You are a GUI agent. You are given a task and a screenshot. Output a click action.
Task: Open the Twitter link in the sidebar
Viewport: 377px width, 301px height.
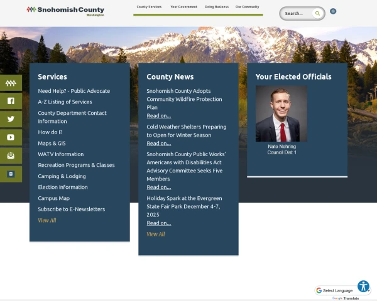pyautogui.click(x=11, y=119)
